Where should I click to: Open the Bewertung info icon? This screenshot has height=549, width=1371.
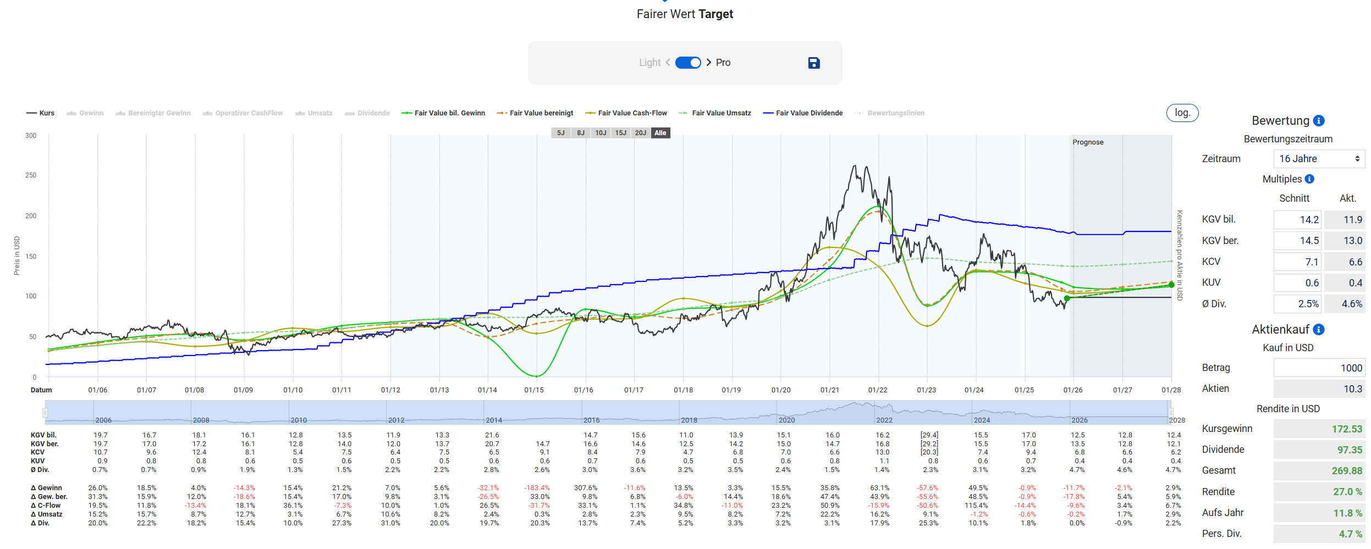tap(1319, 121)
